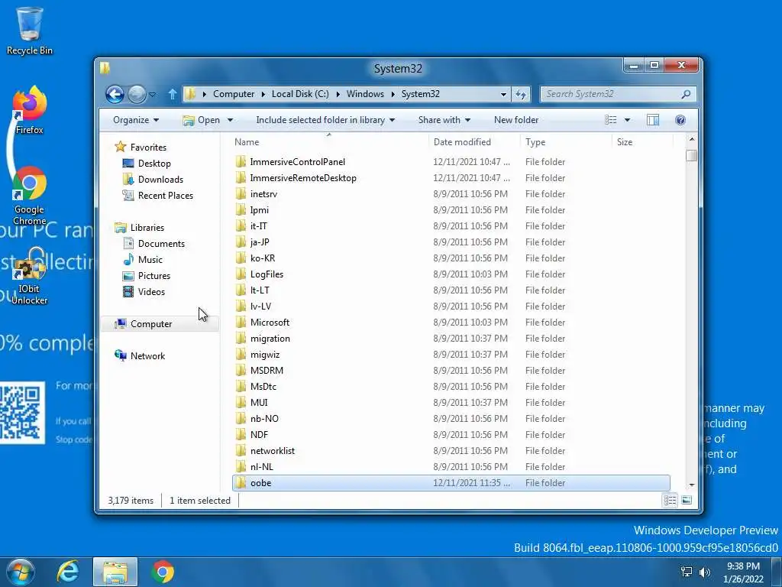782x587 pixels.
Task: Select the inetsrv folder
Action: pos(263,193)
